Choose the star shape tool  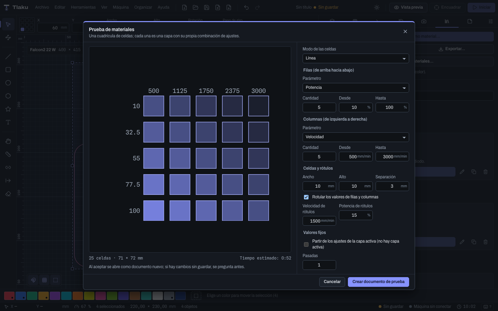click(8, 109)
